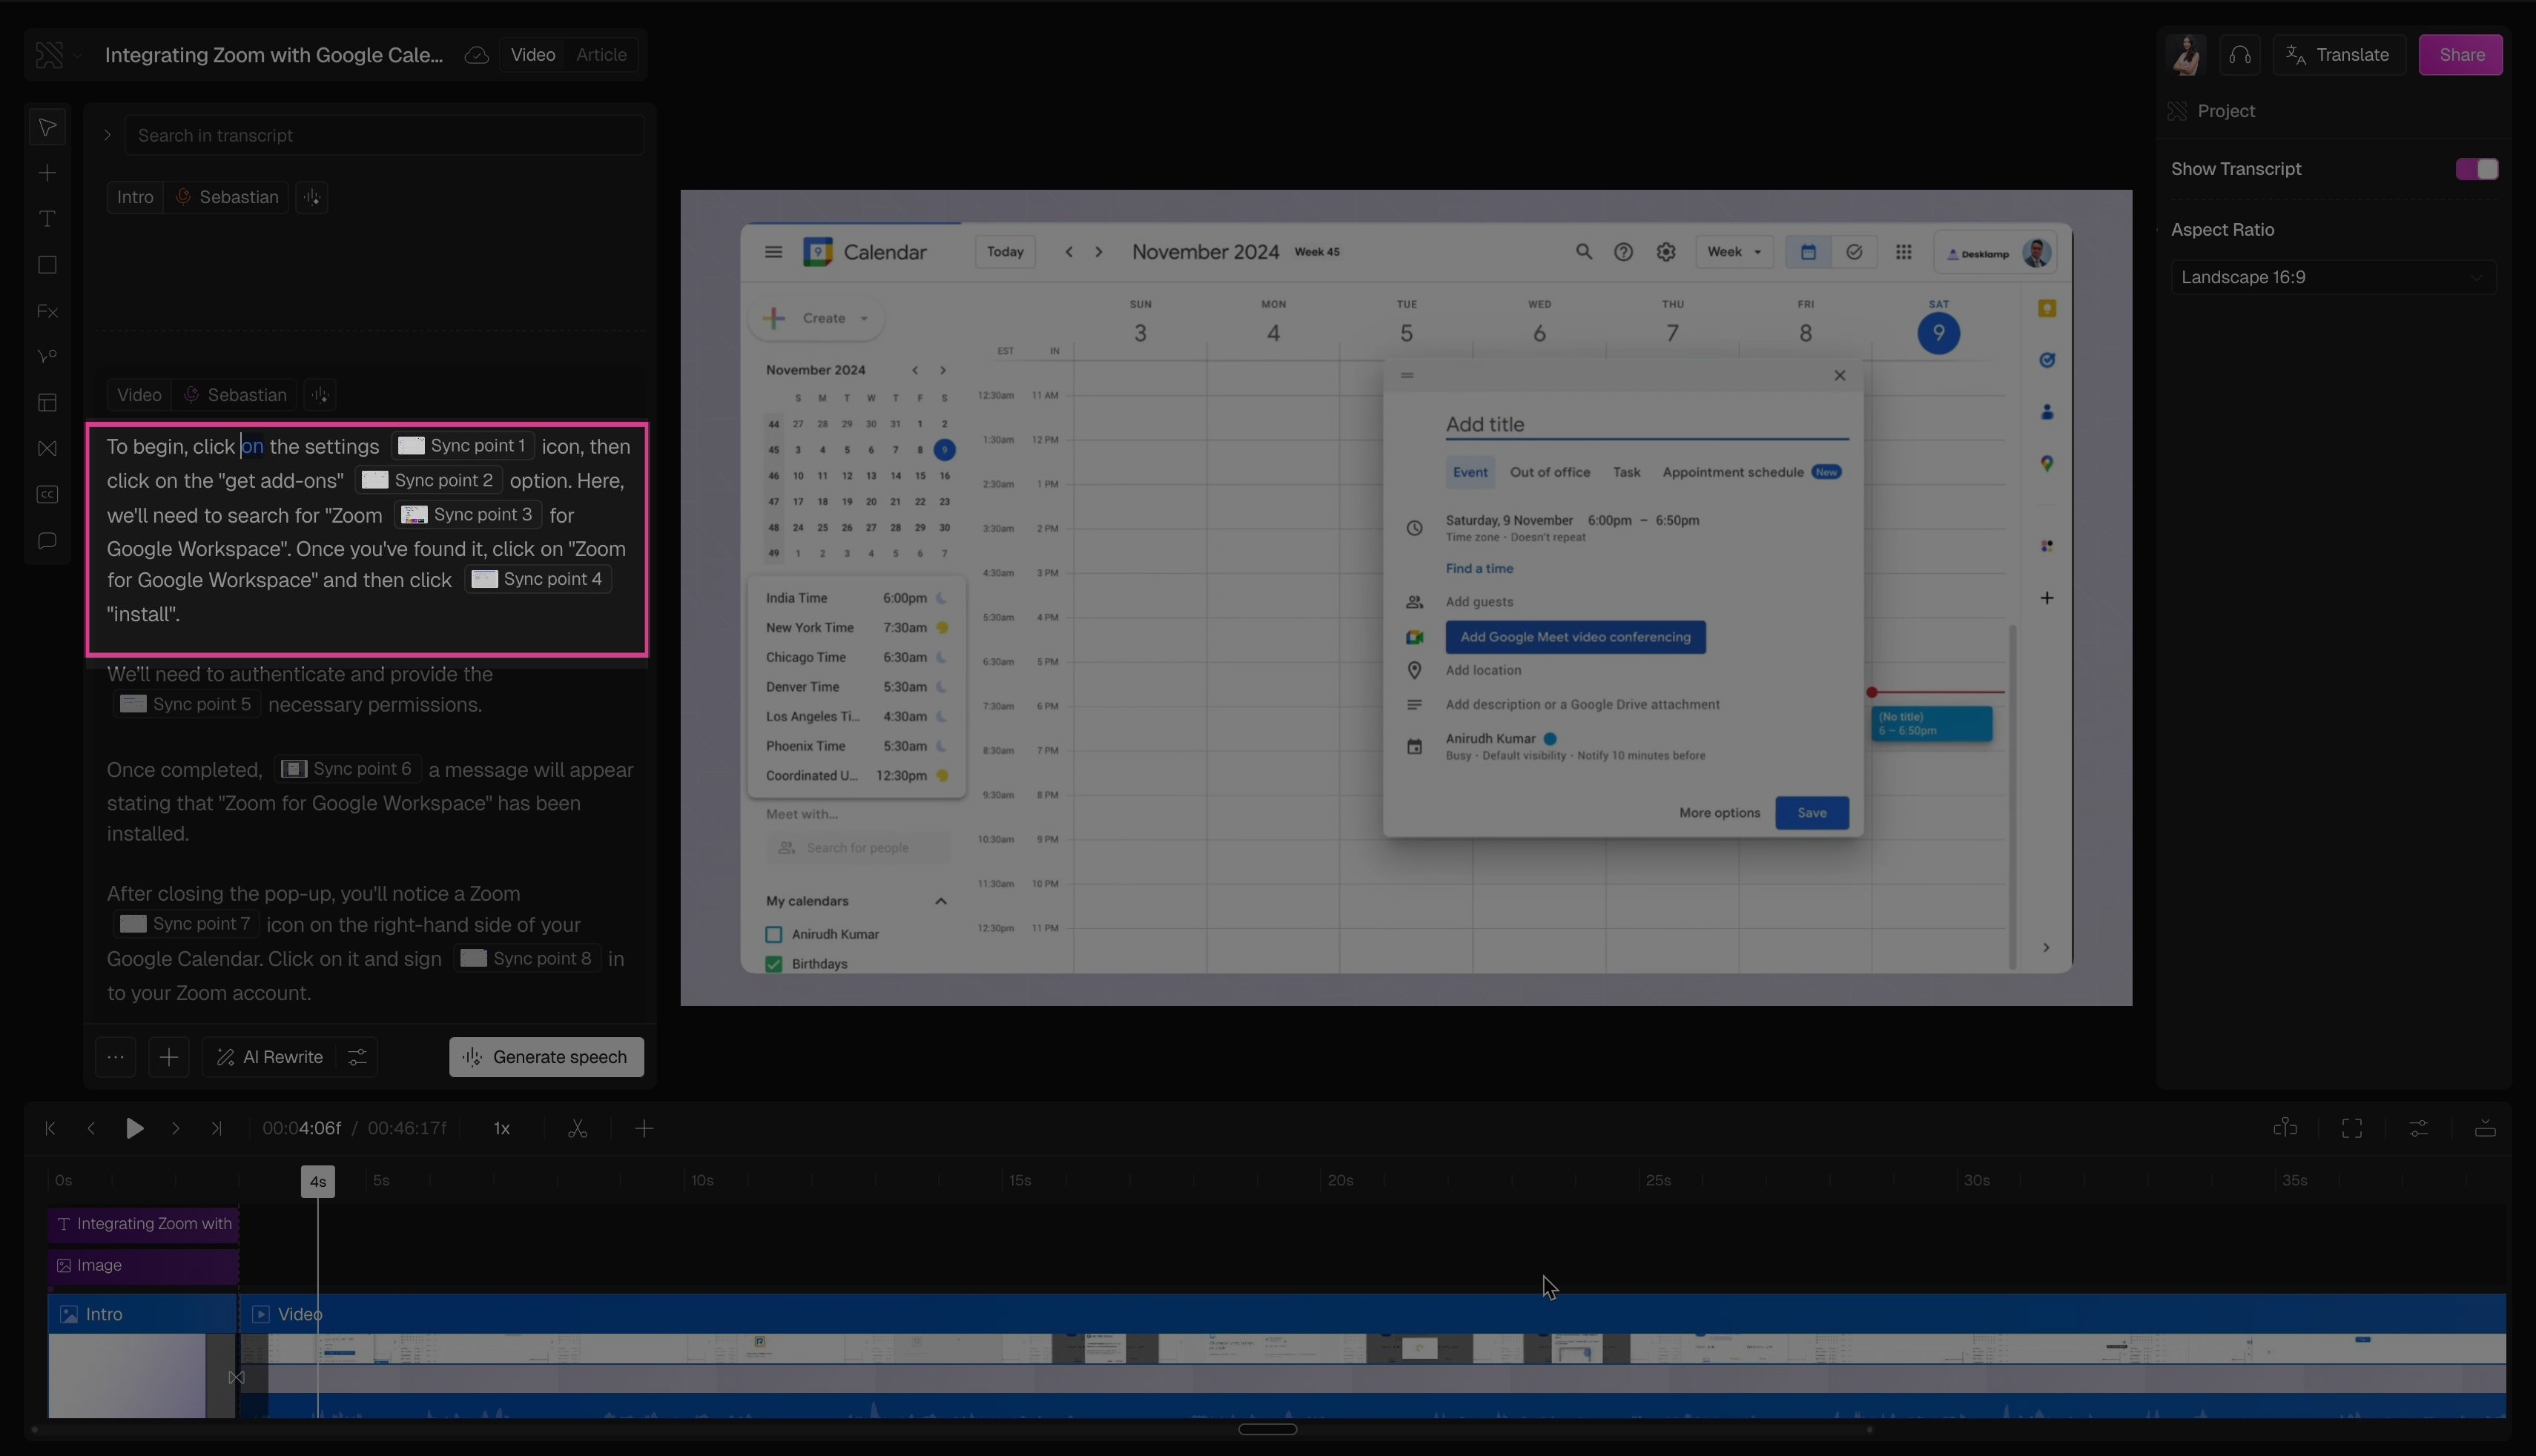
Task: Open the headphones support icon
Action: click(x=2240, y=55)
